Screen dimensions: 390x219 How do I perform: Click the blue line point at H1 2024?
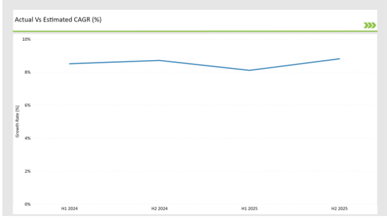[70, 64]
